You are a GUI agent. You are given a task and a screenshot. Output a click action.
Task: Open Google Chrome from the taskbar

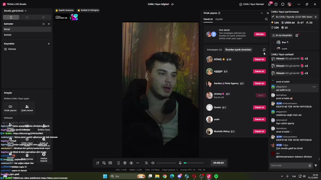coord(165,176)
